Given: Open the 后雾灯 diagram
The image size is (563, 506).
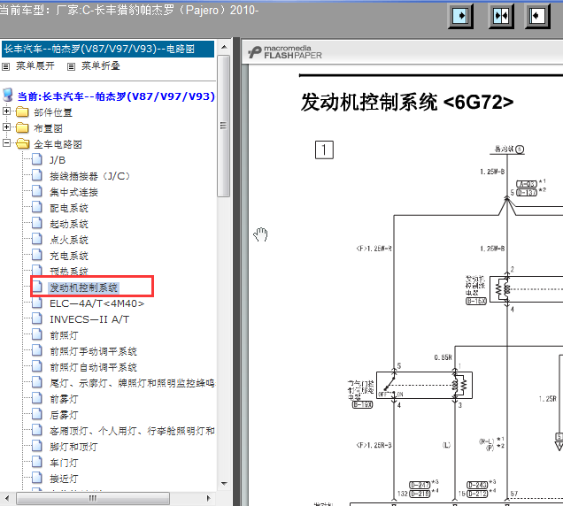Looking at the screenshot, I should (x=64, y=415).
